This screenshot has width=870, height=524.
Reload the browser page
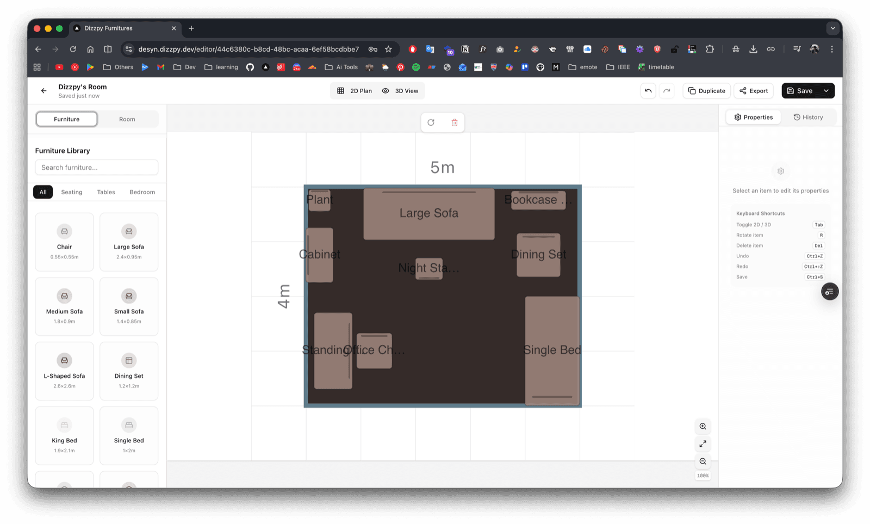73,49
